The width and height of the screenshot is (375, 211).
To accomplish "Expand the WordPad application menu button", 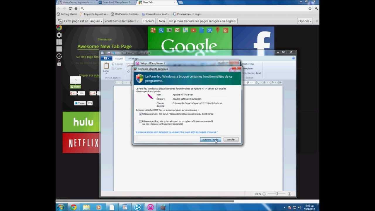I will [106, 58].
